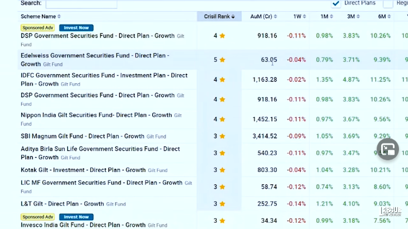Open L&T Gilt Direct Plan Growth link
The width and height of the screenshot is (408, 229).
63,204
